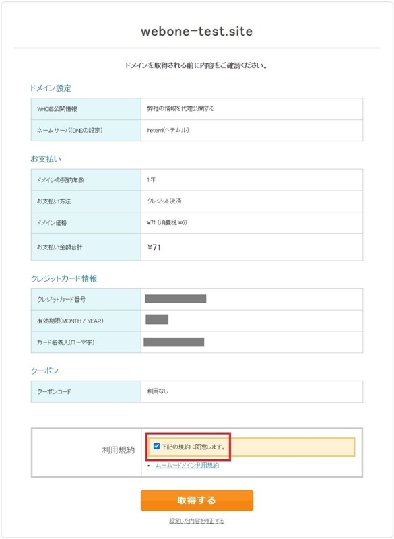Screen dimensions: 394x539
Task: Click the 利用なし coupon value
Action: click(158, 391)
